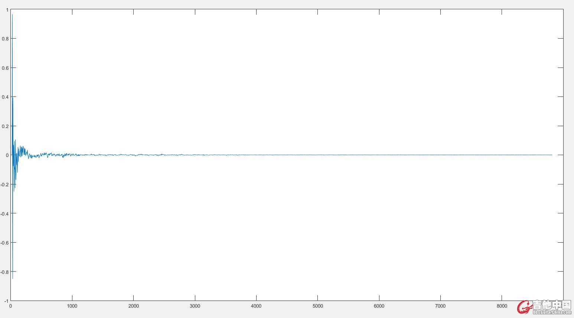574x318 pixels.
Task: Click the x-axis tick label 2000
Action: pyautogui.click(x=133, y=306)
